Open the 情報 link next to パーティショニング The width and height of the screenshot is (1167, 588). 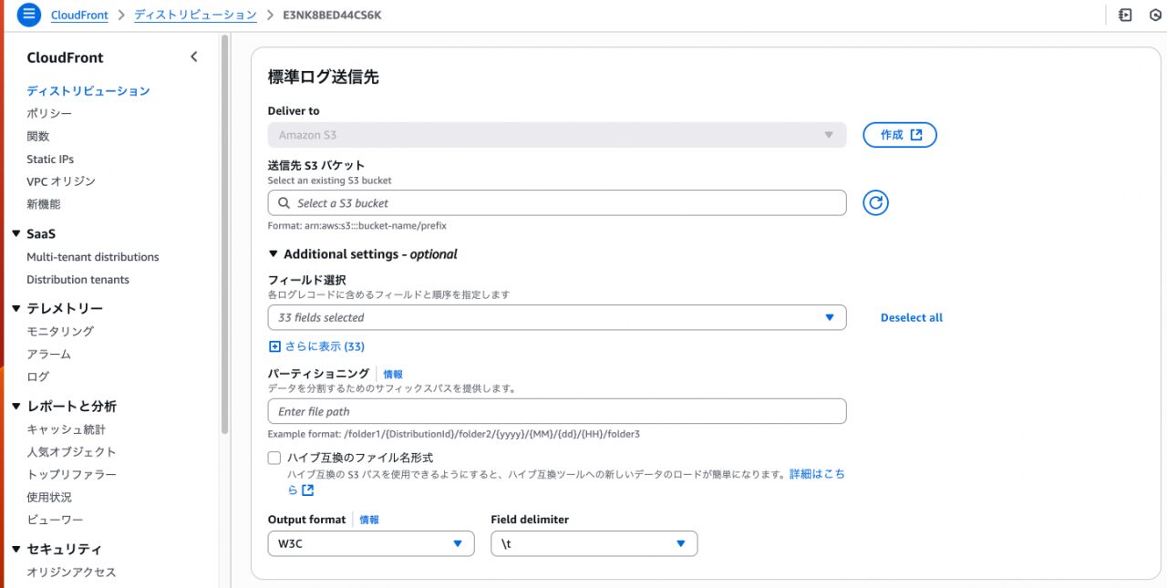pos(393,374)
